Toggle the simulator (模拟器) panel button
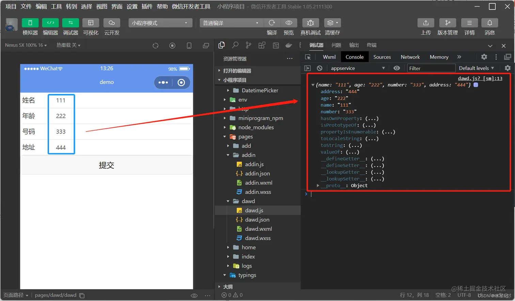The image size is (515, 301). [30, 23]
